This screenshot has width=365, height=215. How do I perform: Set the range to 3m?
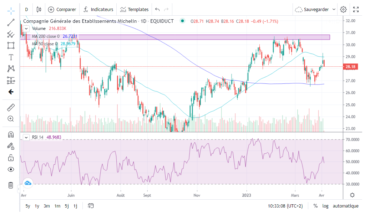[47, 206]
